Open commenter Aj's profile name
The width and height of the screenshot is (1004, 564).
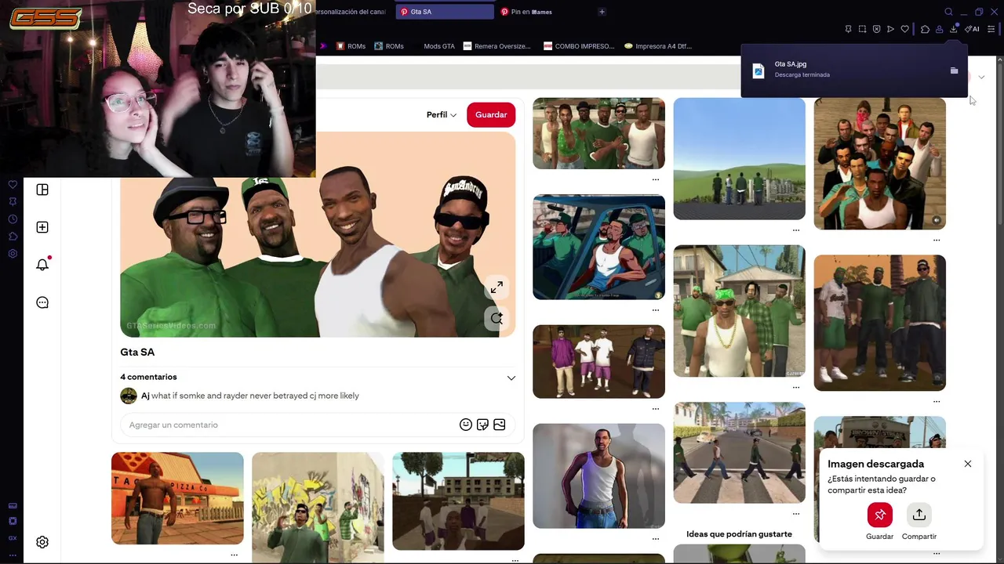145,396
